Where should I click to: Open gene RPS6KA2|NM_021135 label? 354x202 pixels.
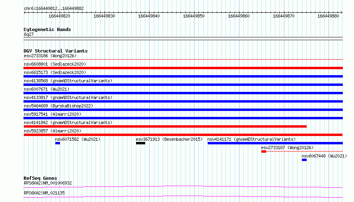pyautogui.click(x=44, y=193)
